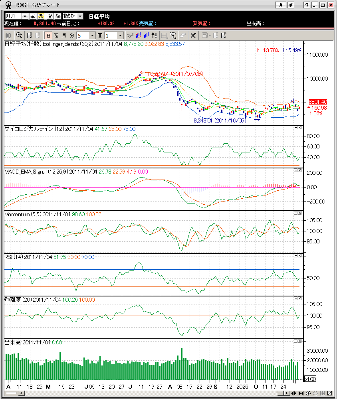Image resolution: width=337 pixels, height=399 pixels.
Task: Click the help question mark button
Action: [307, 5]
